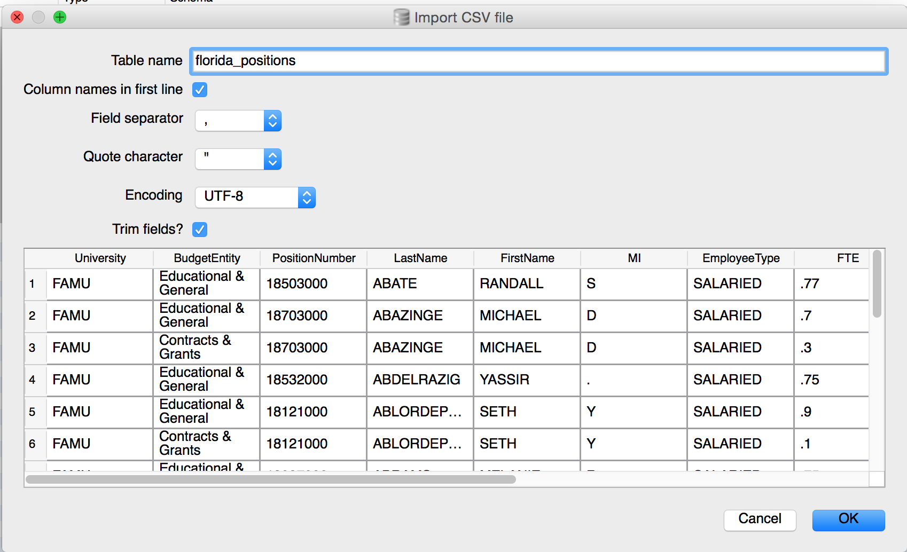This screenshot has width=907, height=552.
Task: Select FTE value .9 cell
Action: tap(832, 412)
